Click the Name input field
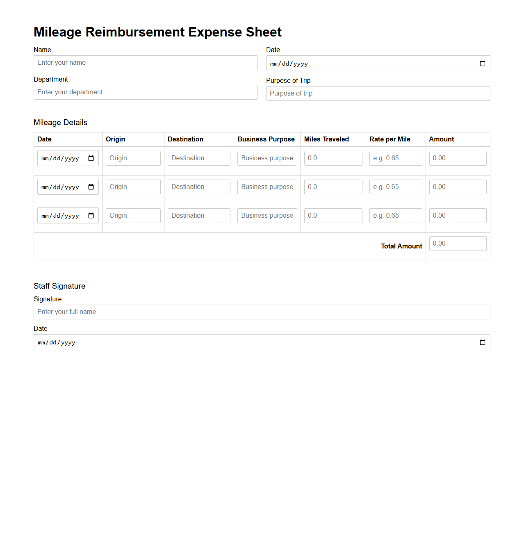524x533 pixels. 146,63
